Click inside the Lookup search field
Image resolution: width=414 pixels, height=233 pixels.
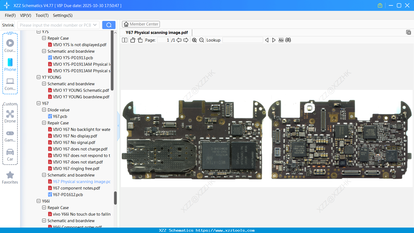(x=242, y=40)
